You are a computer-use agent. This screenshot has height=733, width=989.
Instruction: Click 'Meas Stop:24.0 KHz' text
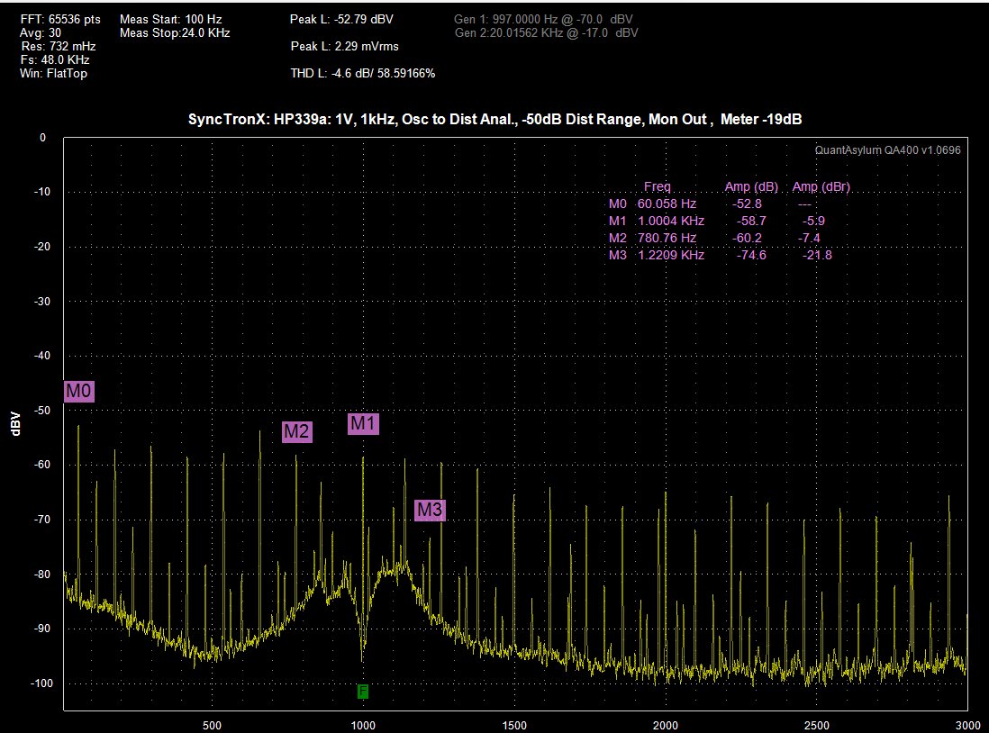(175, 32)
